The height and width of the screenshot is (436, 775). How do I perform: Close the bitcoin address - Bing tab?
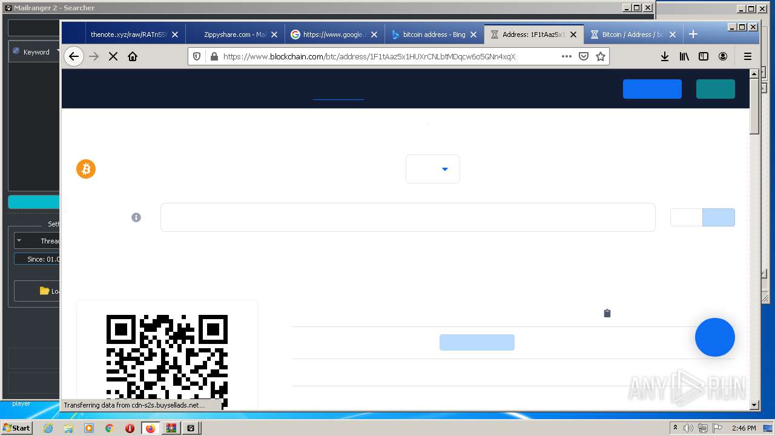[x=473, y=35]
